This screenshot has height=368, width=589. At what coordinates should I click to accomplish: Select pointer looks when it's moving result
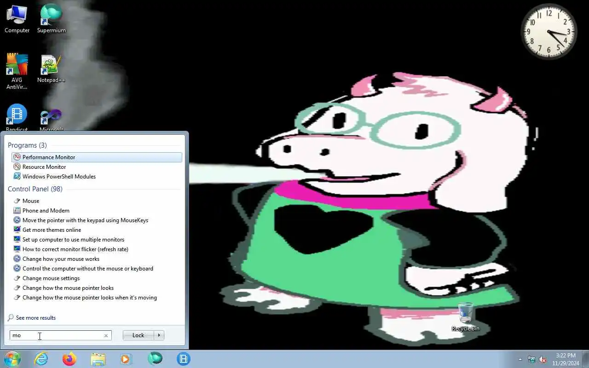[x=97, y=298]
